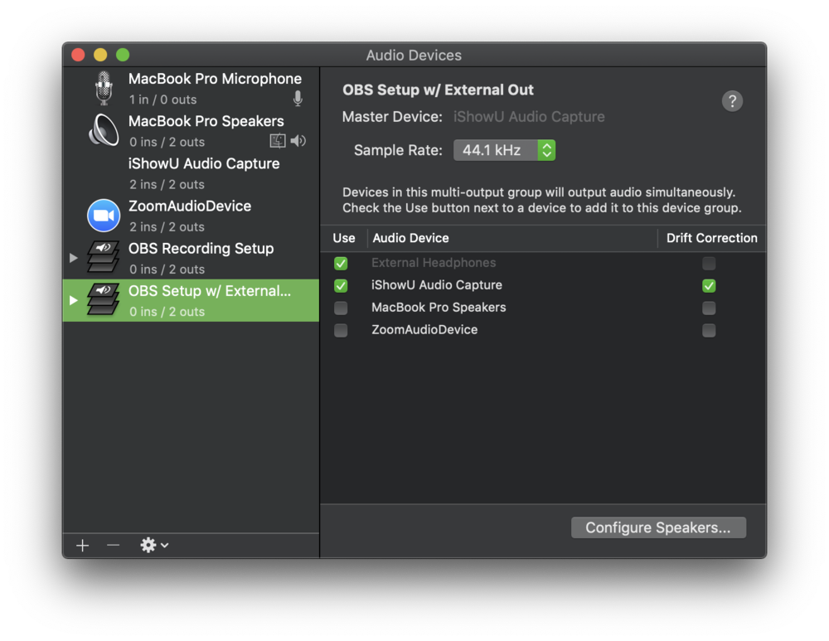Open the gear action menu
This screenshot has width=829, height=641.
click(154, 546)
